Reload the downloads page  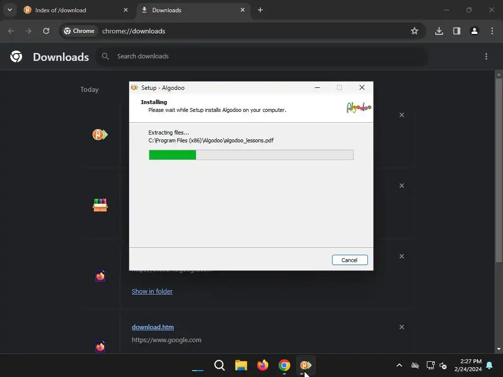tap(46, 31)
